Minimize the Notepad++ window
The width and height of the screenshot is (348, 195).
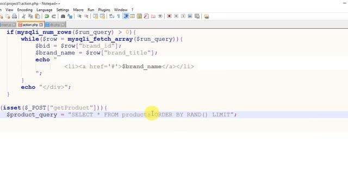[344, 3]
